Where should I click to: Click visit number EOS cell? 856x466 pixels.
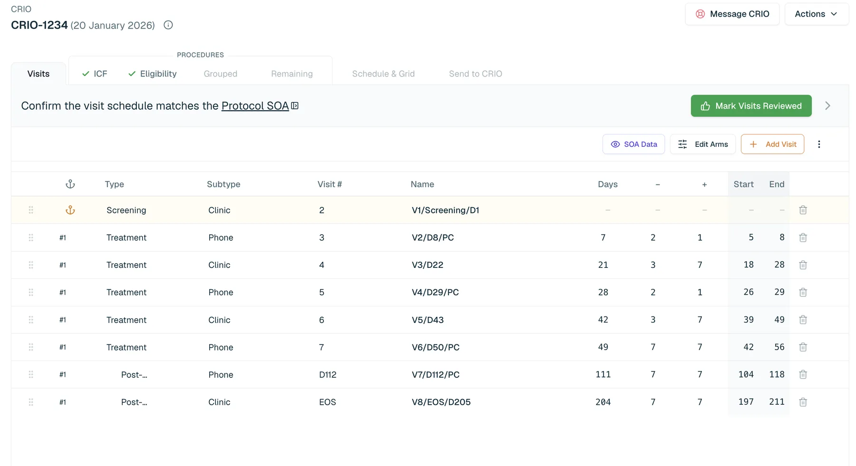(328, 402)
